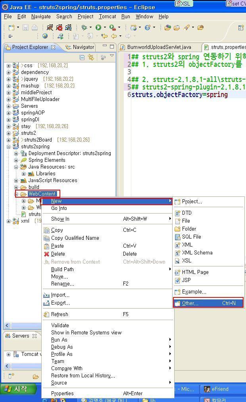Open the Window menu

144,16
